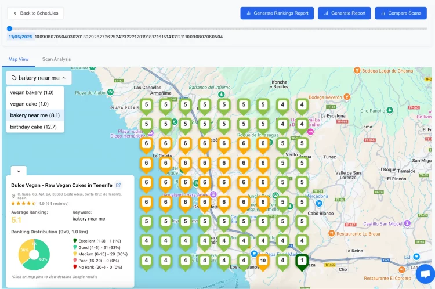Open Dulce Vegan listing external link icon
This screenshot has height=289, width=435.
coord(118,185)
